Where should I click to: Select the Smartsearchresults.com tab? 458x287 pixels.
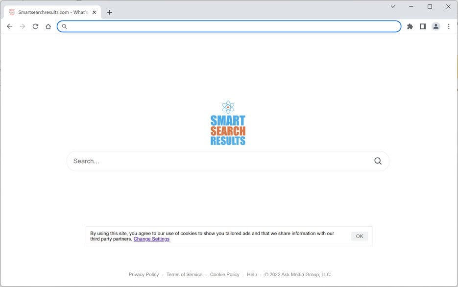pyautogui.click(x=52, y=12)
